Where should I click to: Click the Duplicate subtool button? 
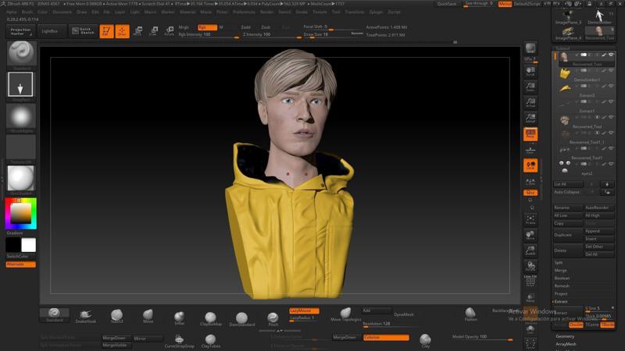pyautogui.click(x=562, y=235)
